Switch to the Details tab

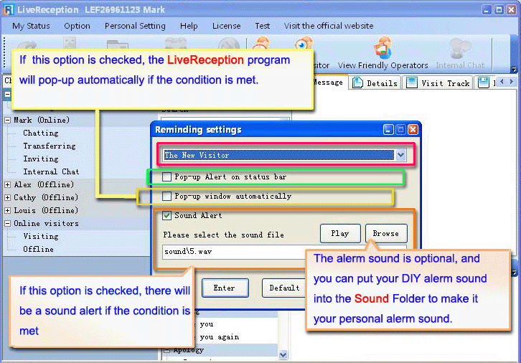click(375, 82)
